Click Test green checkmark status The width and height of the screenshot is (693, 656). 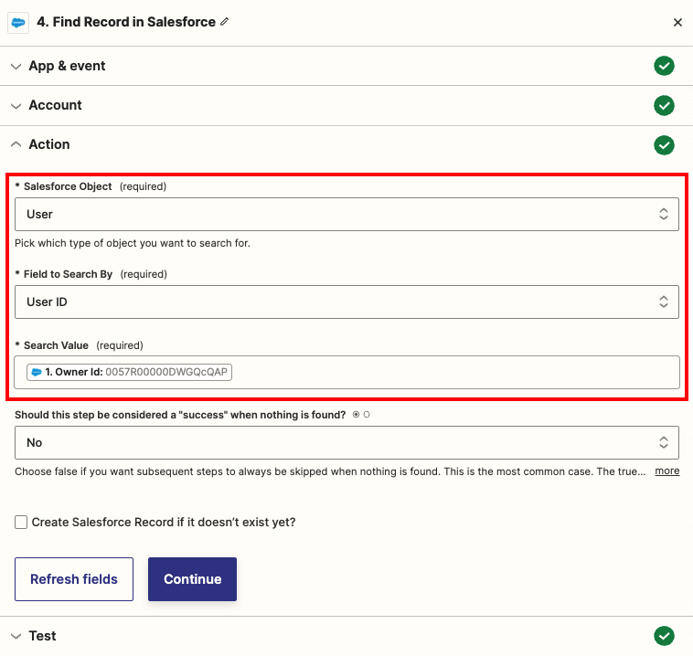664,636
